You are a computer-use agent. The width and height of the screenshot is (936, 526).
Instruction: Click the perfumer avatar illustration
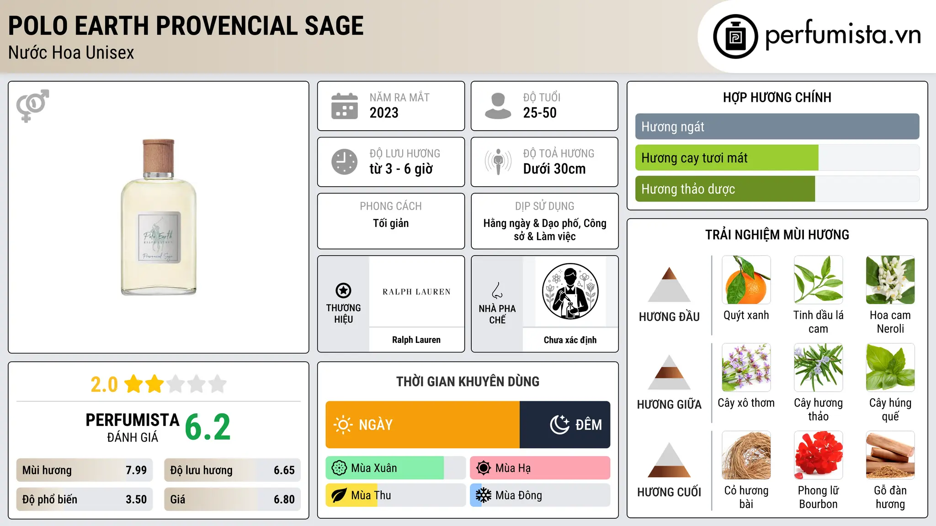(570, 291)
